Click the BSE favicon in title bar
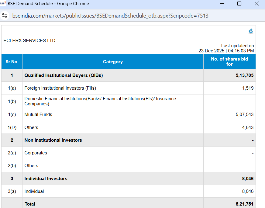This screenshot has width=265, height=208. click(x=3, y=3)
